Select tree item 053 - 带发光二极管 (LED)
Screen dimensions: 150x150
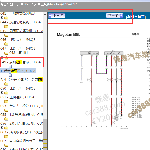22,106
